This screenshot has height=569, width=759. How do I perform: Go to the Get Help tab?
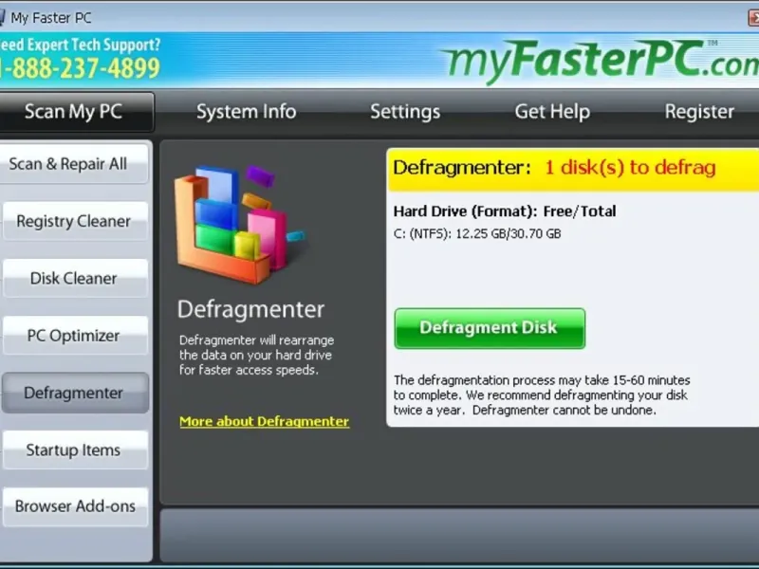552,112
